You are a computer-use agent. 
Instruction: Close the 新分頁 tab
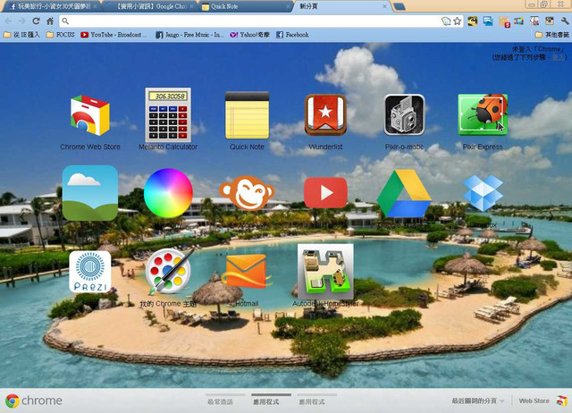pyautogui.click(x=384, y=6)
